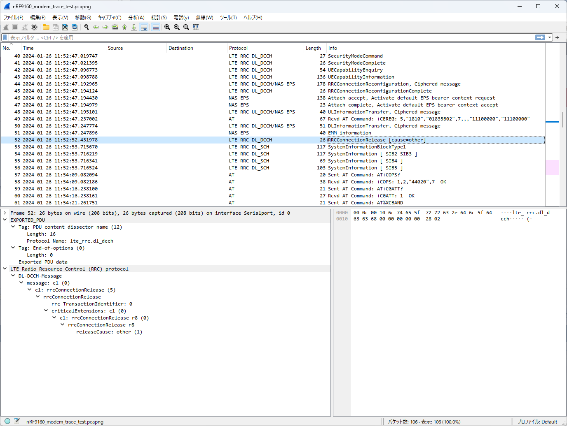Toggle packet list colorize rules
The width and height of the screenshot is (567, 426).
coord(156,27)
